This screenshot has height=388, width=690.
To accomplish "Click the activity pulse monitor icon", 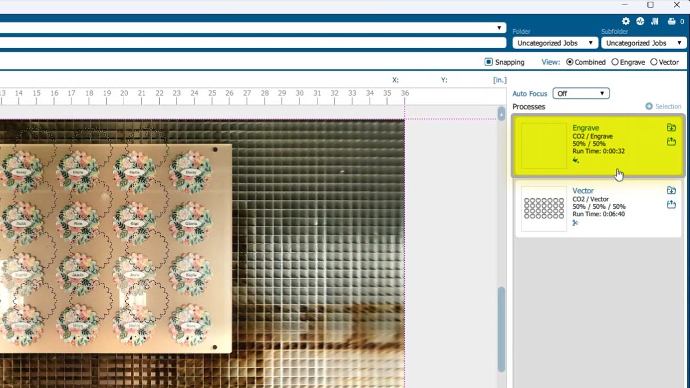I will coord(640,21).
